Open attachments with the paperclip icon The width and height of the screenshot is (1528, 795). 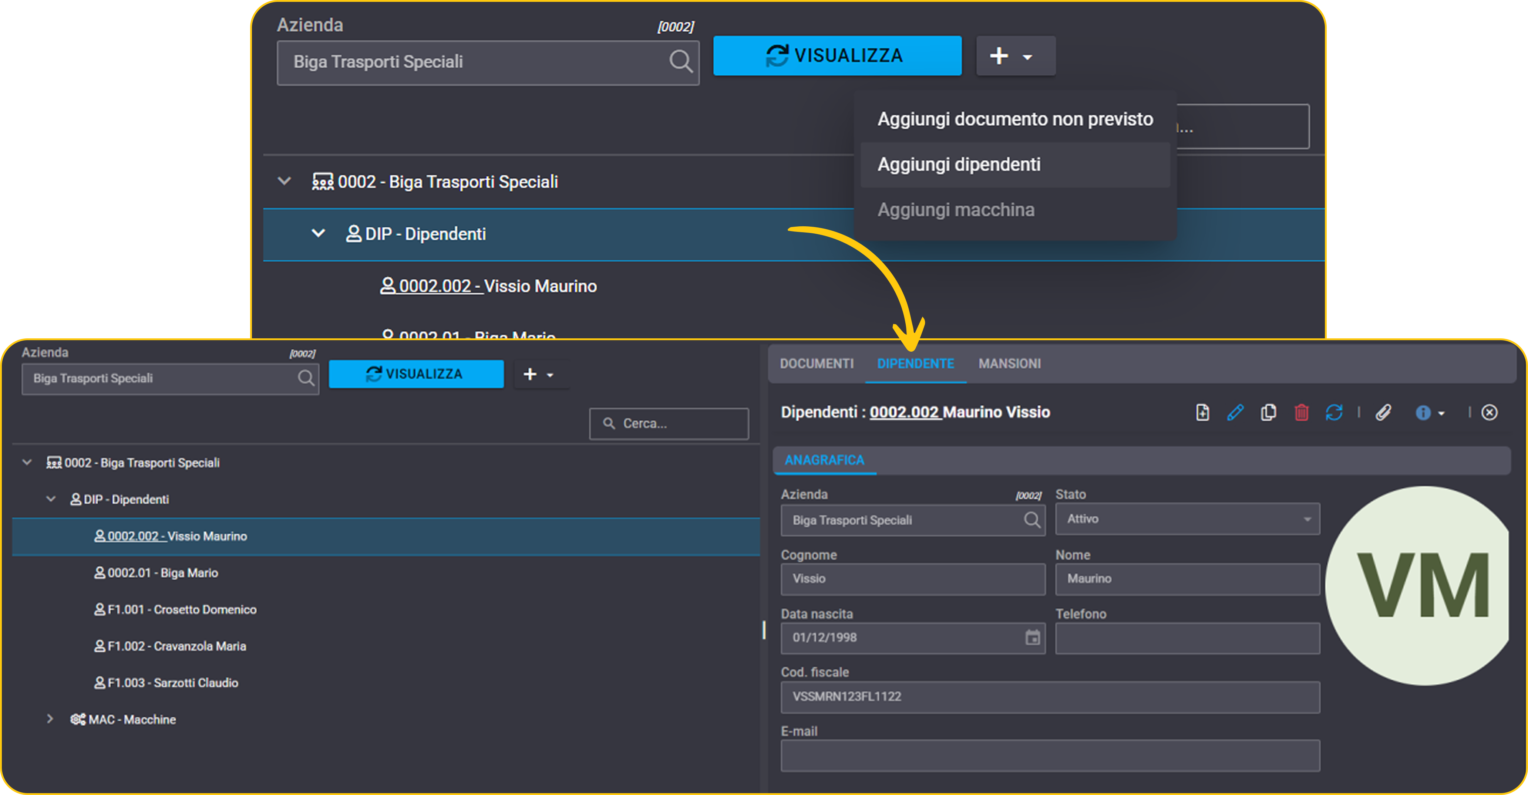pyautogui.click(x=1383, y=413)
